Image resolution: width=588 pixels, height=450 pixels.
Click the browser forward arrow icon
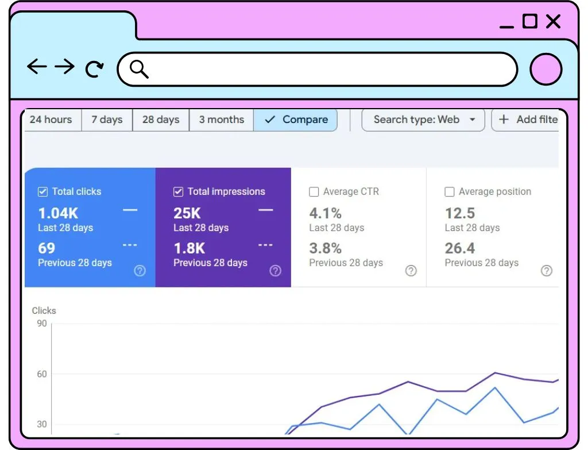(64, 67)
